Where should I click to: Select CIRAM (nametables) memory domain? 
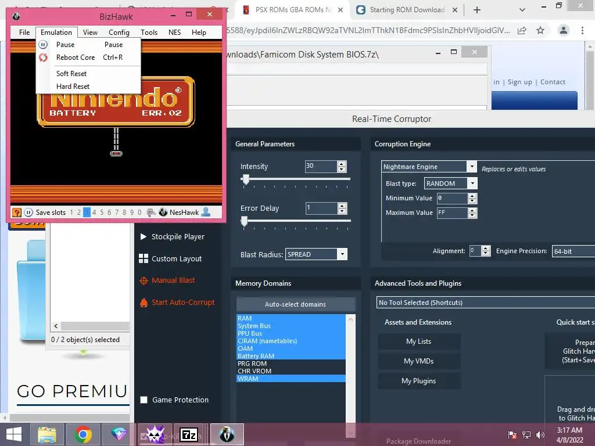click(291, 341)
